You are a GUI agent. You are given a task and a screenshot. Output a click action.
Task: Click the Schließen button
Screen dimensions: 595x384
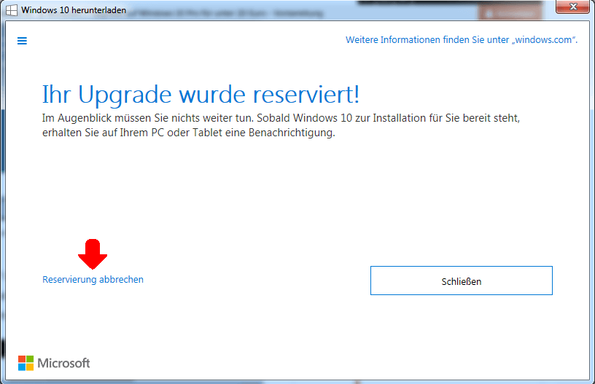coord(462,281)
